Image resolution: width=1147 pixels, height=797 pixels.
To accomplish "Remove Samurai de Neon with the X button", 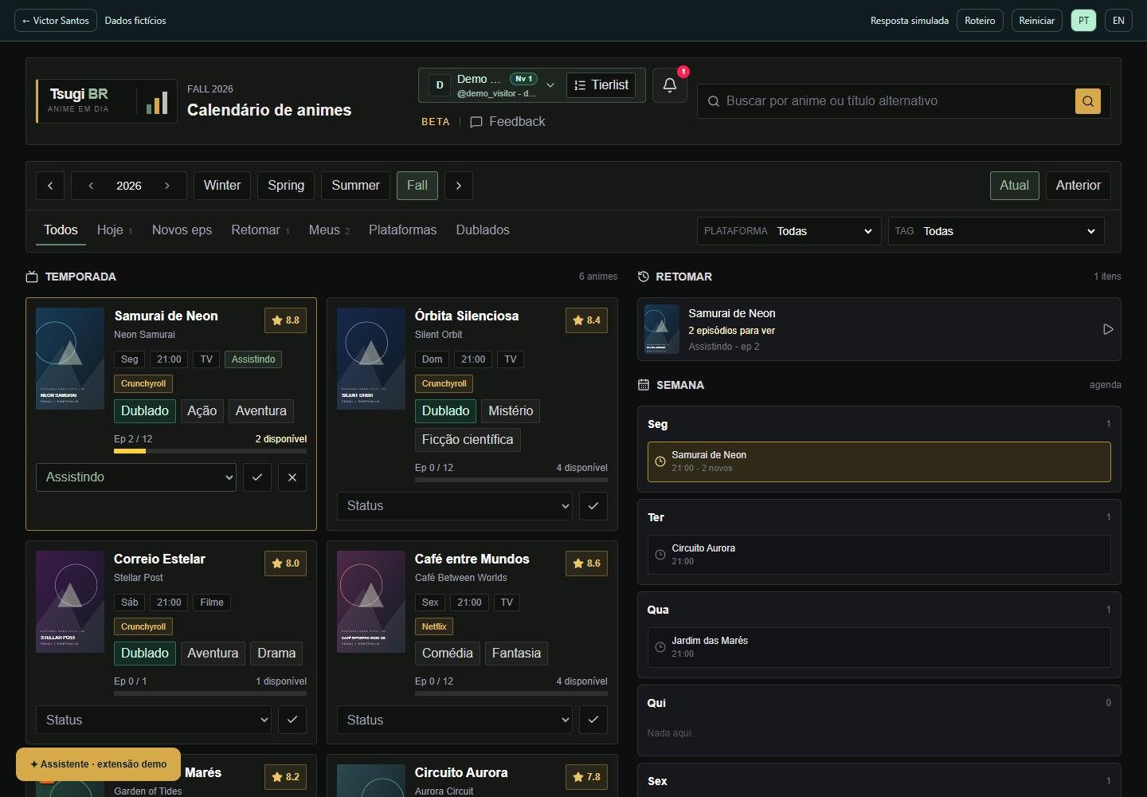I will (x=292, y=477).
